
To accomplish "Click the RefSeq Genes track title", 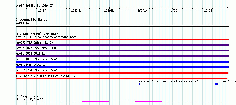I will point(27,96).
